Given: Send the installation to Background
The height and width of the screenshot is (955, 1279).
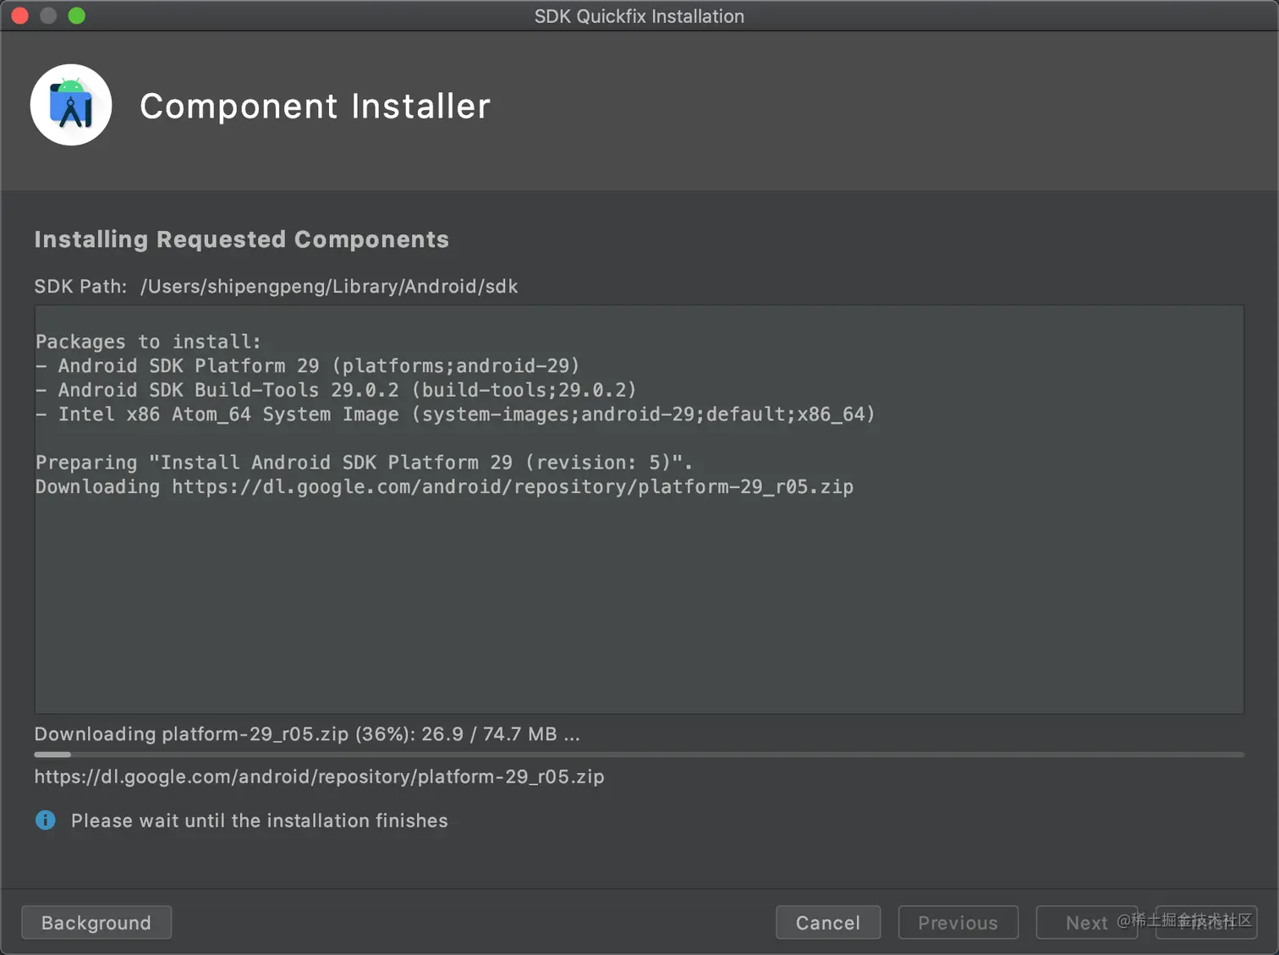Looking at the screenshot, I should pos(96,923).
